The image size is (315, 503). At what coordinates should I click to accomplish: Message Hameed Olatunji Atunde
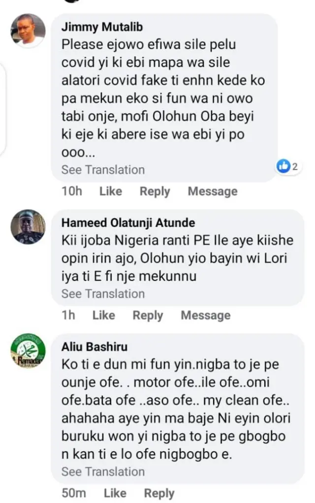(205, 315)
